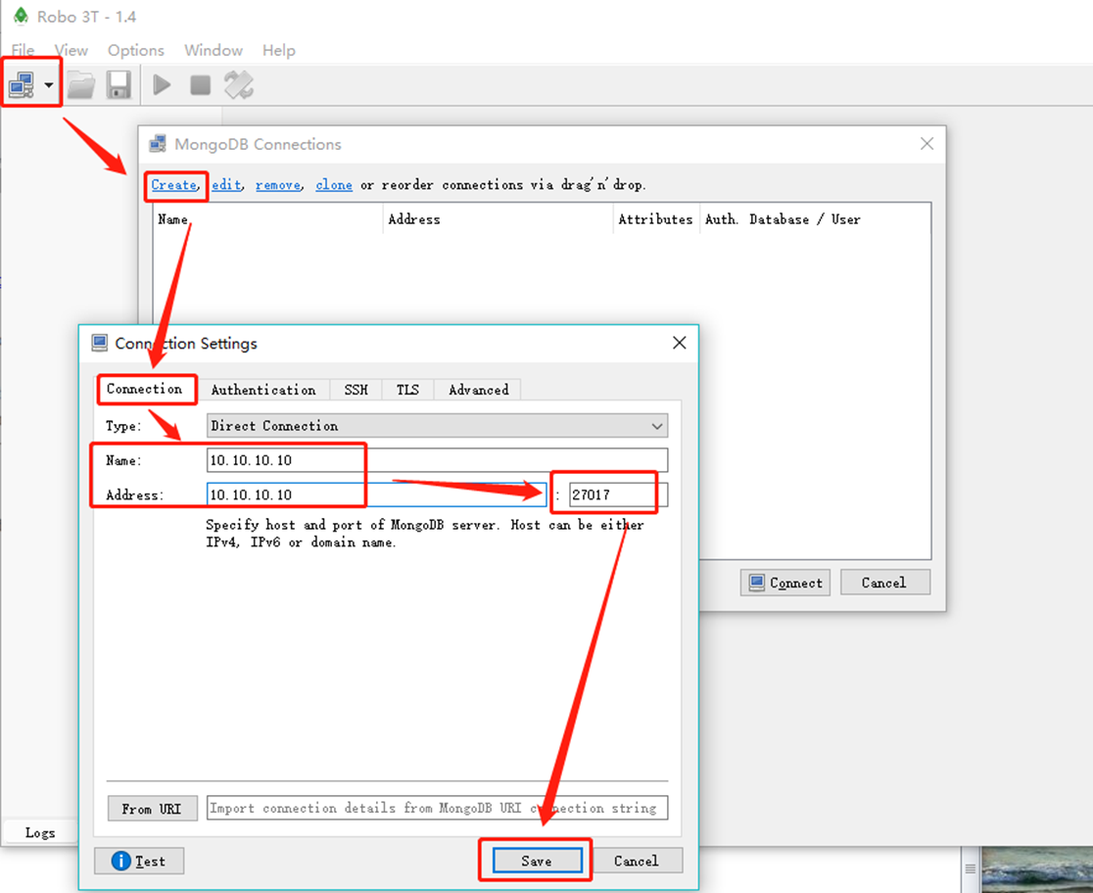
Task: Click the Address host input field
Action: (x=376, y=494)
